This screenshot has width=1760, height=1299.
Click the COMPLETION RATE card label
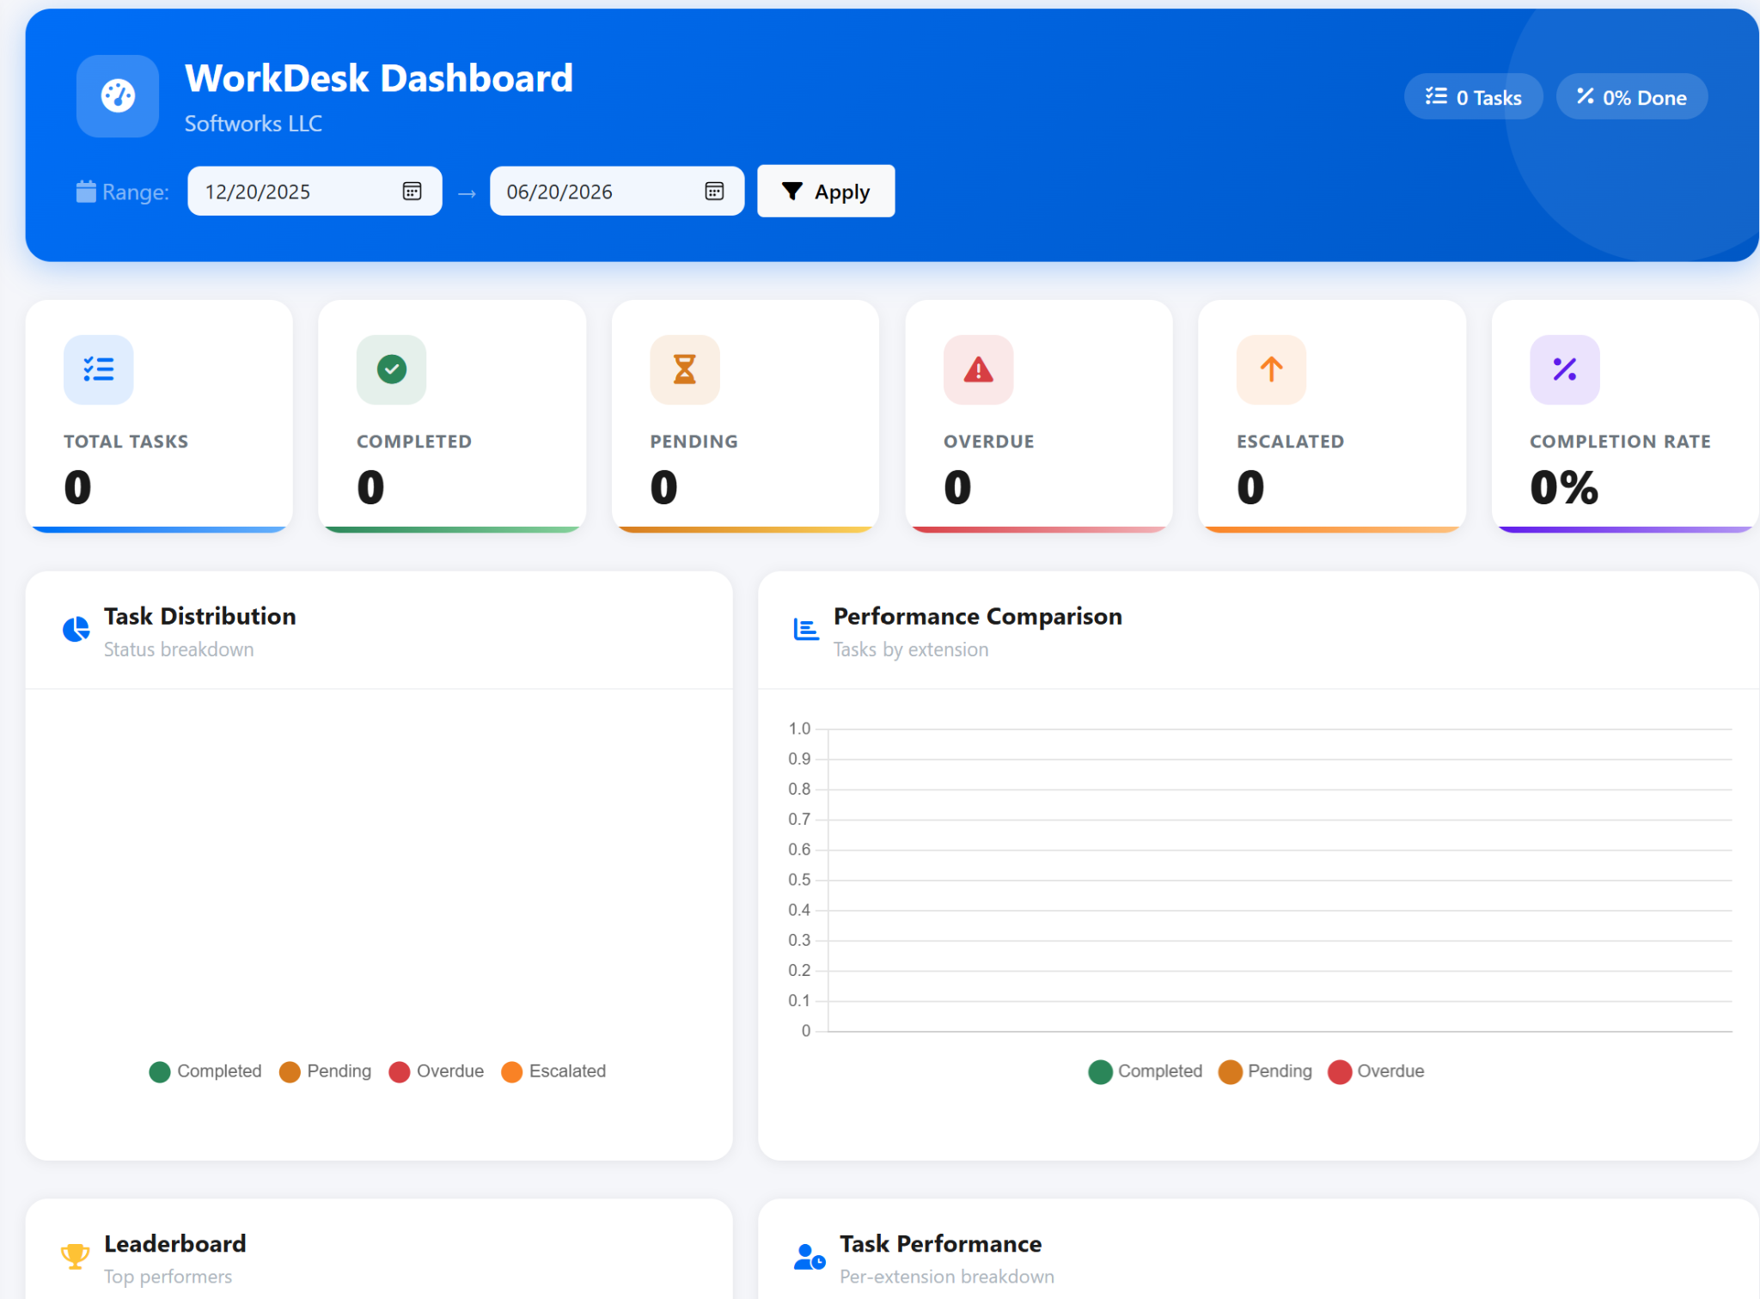pyautogui.click(x=1620, y=442)
